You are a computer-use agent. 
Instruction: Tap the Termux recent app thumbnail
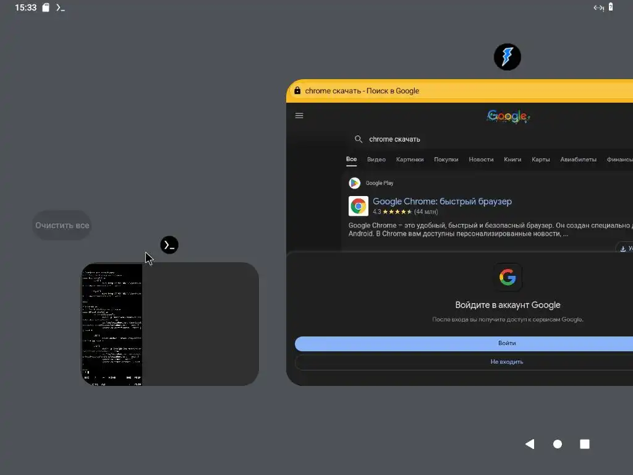(x=170, y=324)
